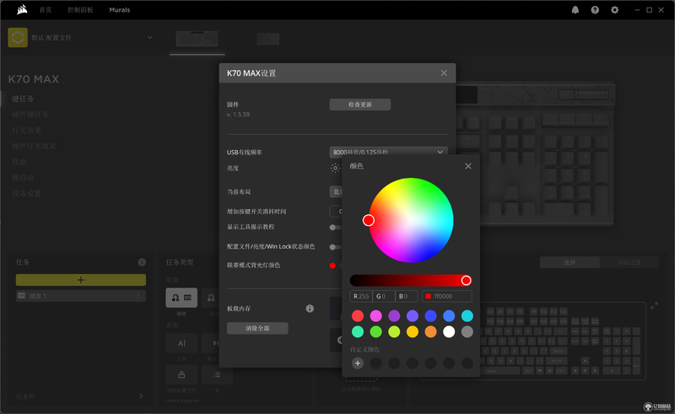
Task: Select the 键盘 remap task type icon
Action: [181, 298]
